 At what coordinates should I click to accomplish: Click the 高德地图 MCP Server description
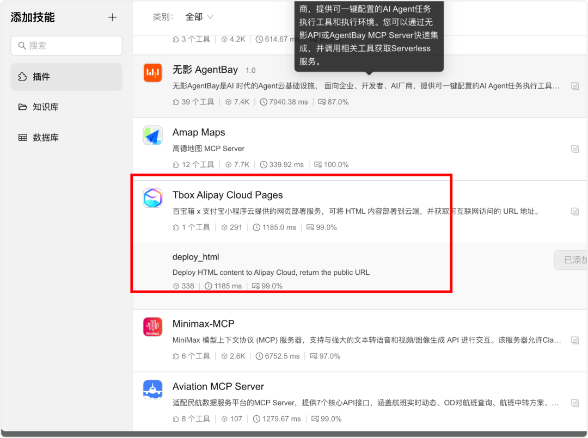pyautogui.click(x=209, y=149)
